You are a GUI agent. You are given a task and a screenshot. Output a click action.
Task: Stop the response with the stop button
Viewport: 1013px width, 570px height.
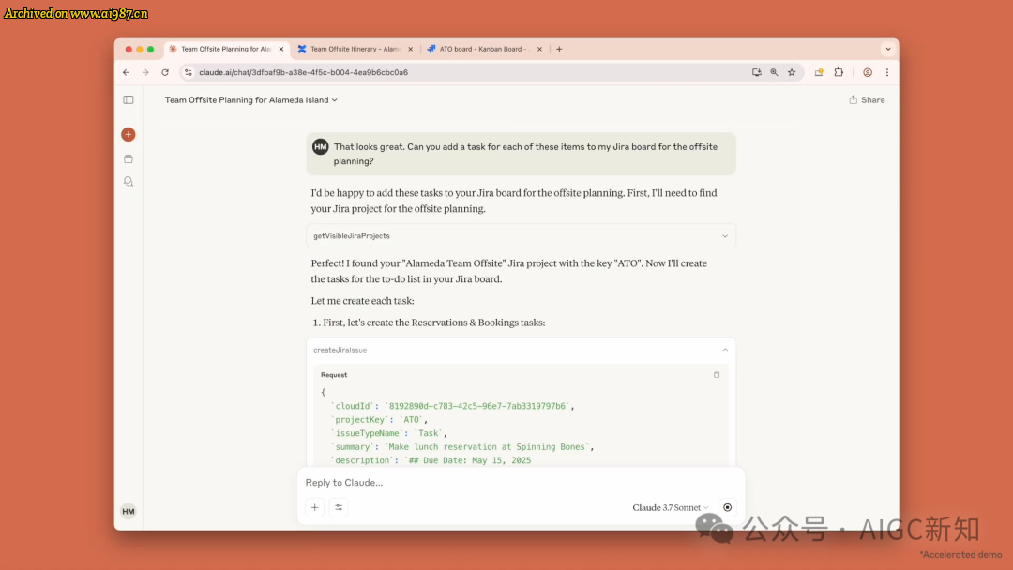tap(728, 507)
